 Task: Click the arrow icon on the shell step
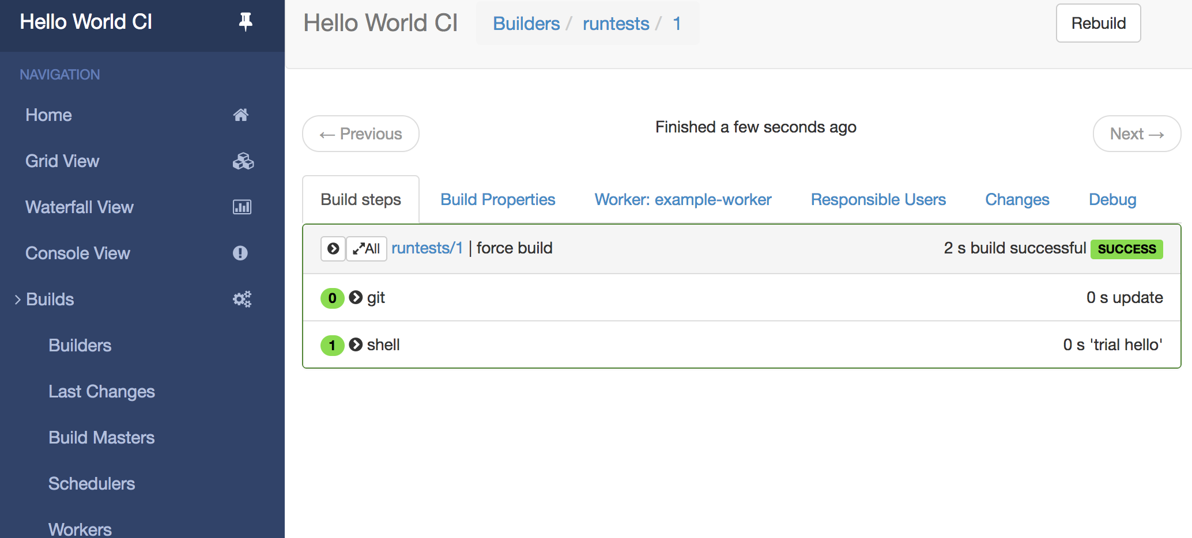(355, 344)
